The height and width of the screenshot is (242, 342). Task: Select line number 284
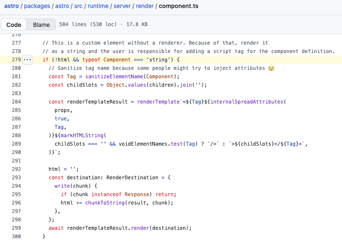[16, 102]
